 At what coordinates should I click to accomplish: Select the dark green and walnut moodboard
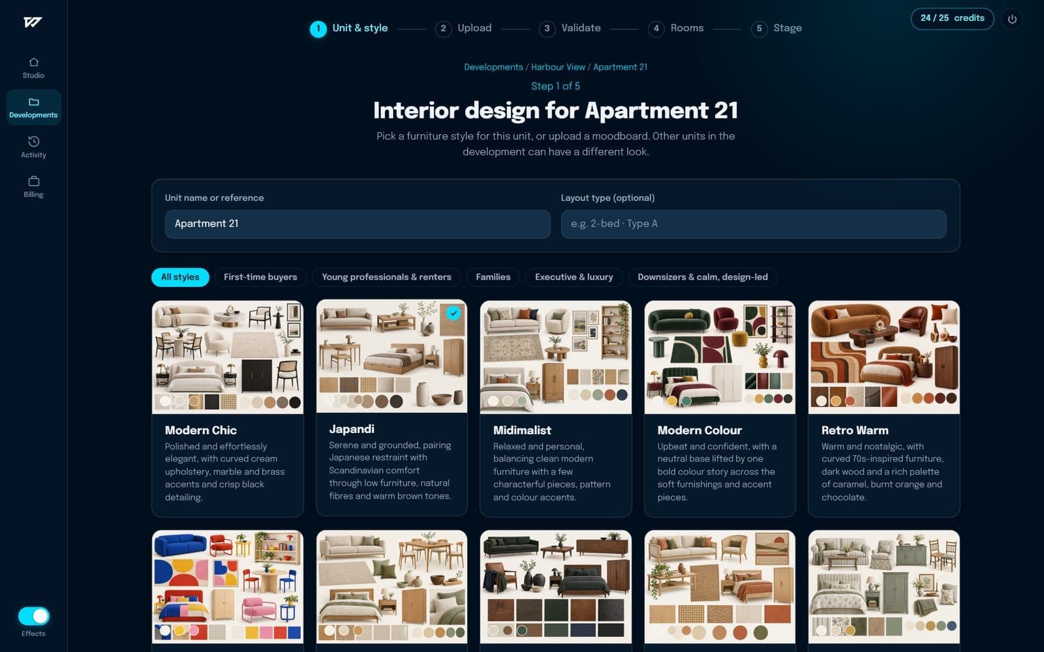(x=556, y=587)
